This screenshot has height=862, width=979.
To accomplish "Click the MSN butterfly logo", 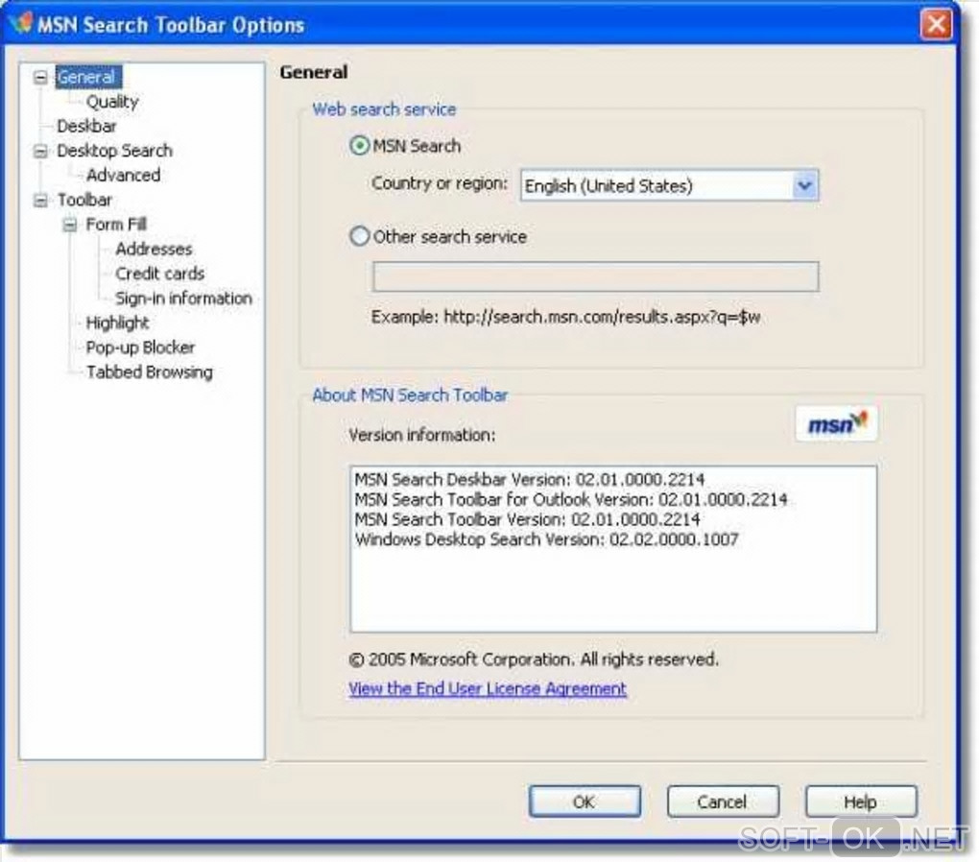I will click(836, 424).
